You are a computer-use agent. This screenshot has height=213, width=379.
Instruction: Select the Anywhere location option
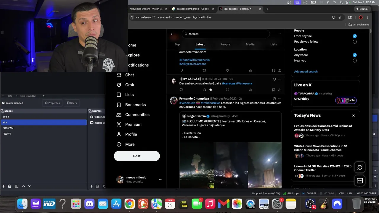point(354,55)
